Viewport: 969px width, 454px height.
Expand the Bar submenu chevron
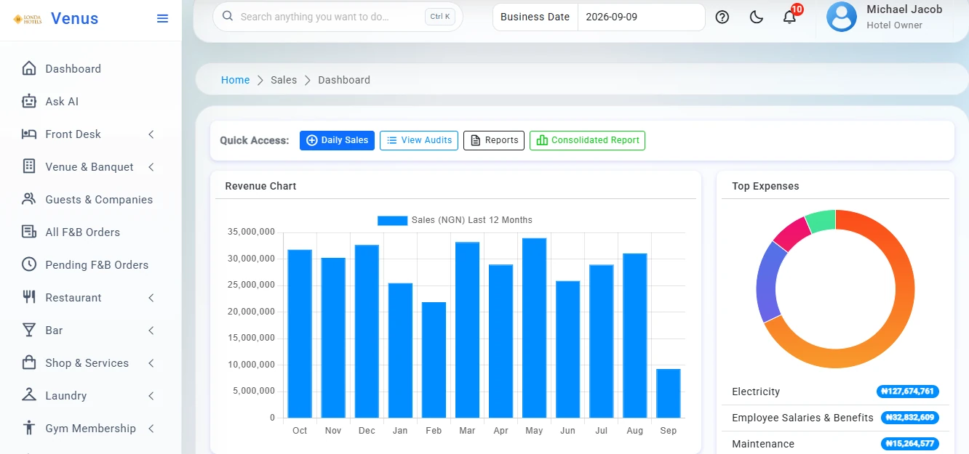click(151, 331)
